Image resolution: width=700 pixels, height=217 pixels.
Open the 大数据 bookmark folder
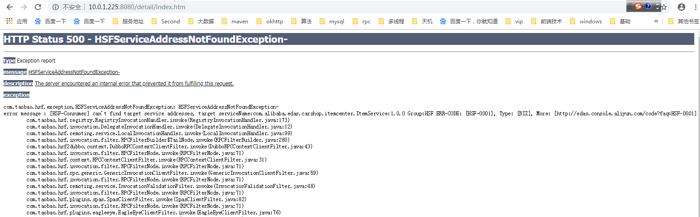[201, 21]
